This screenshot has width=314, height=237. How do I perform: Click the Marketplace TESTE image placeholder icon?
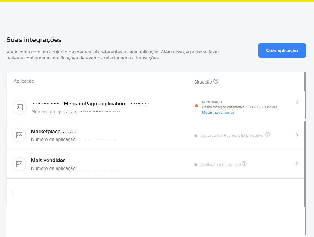19,135
